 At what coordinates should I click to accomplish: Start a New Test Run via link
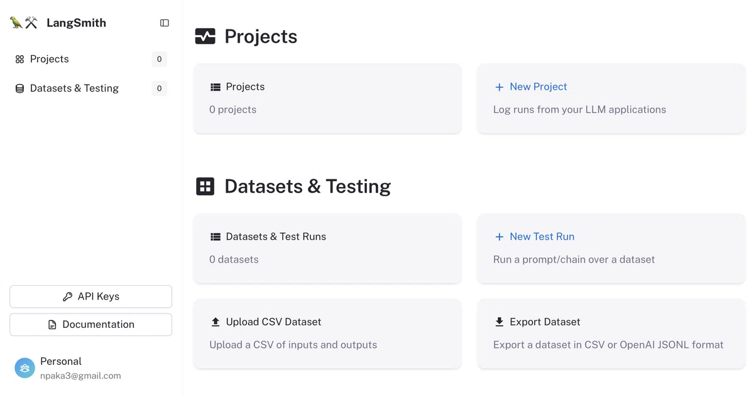click(x=542, y=236)
